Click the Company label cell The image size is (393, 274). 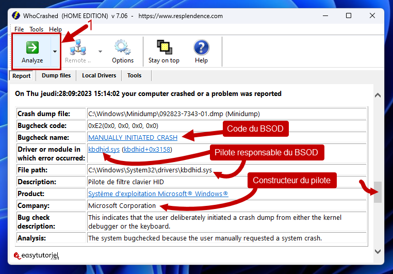coord(52,205)
